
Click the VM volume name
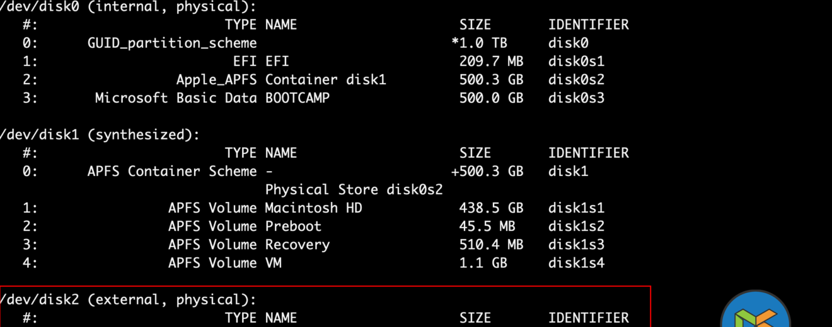coord(273,263)
